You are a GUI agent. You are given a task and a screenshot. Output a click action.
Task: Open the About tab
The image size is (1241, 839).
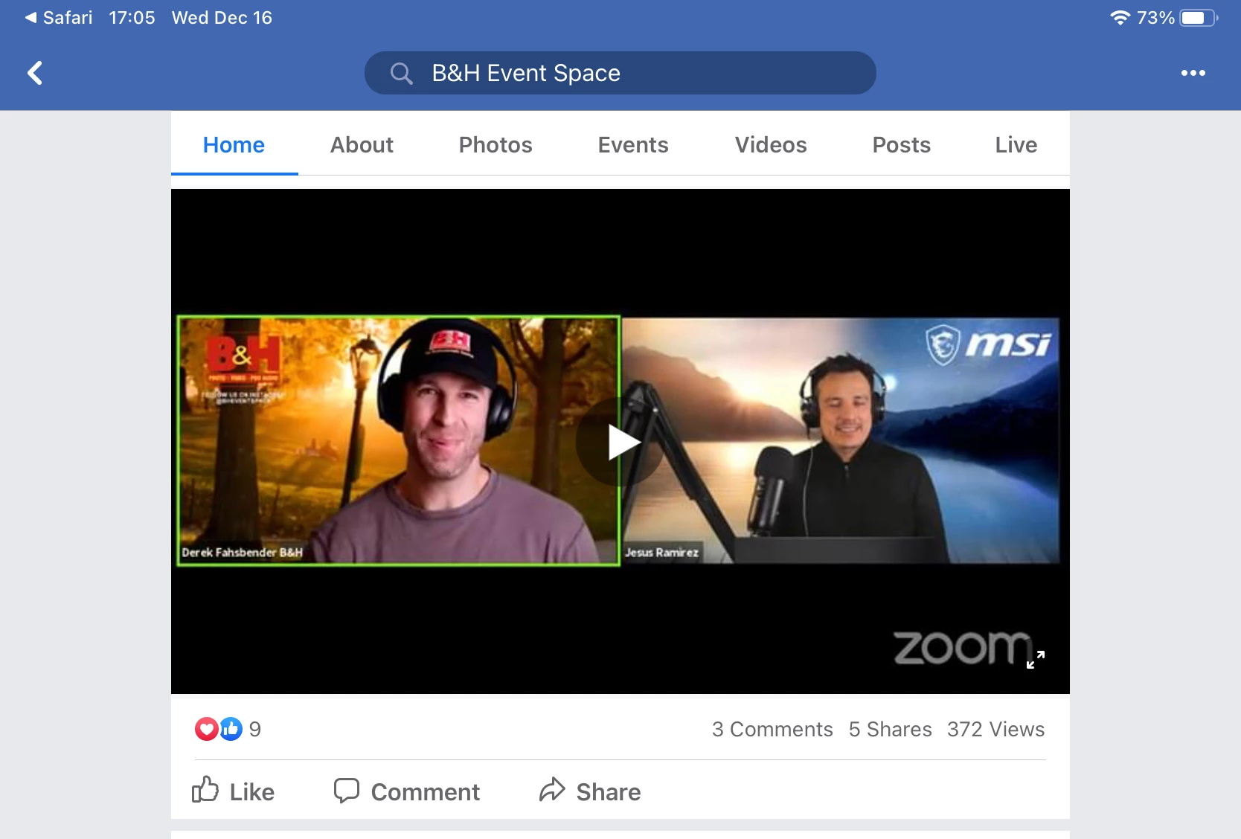click(362, 144)
